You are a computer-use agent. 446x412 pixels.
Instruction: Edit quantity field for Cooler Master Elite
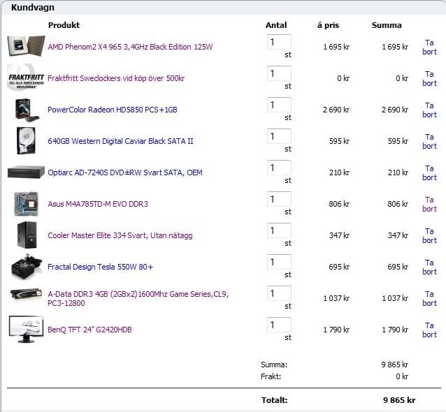[x=278, y=230]
